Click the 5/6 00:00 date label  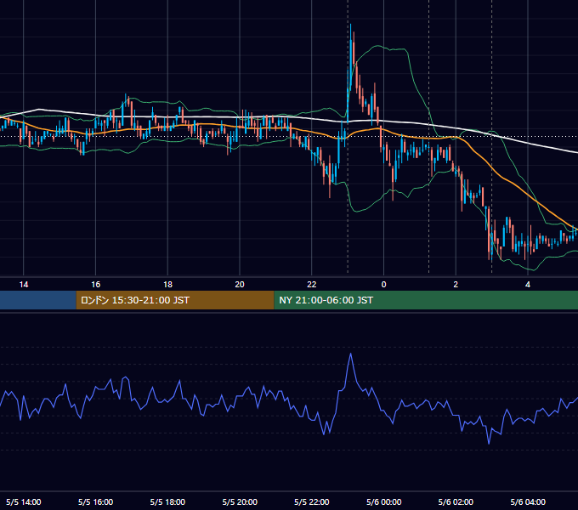(x=383, y=501)
